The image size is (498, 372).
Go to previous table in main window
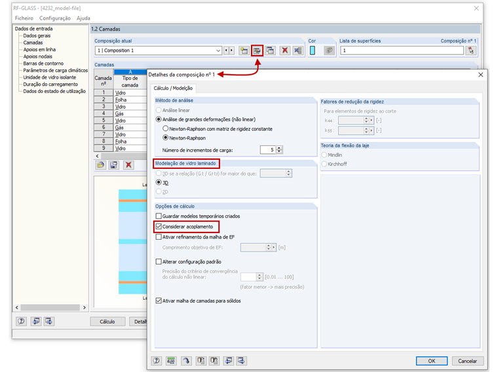click(x=36, y=321)
